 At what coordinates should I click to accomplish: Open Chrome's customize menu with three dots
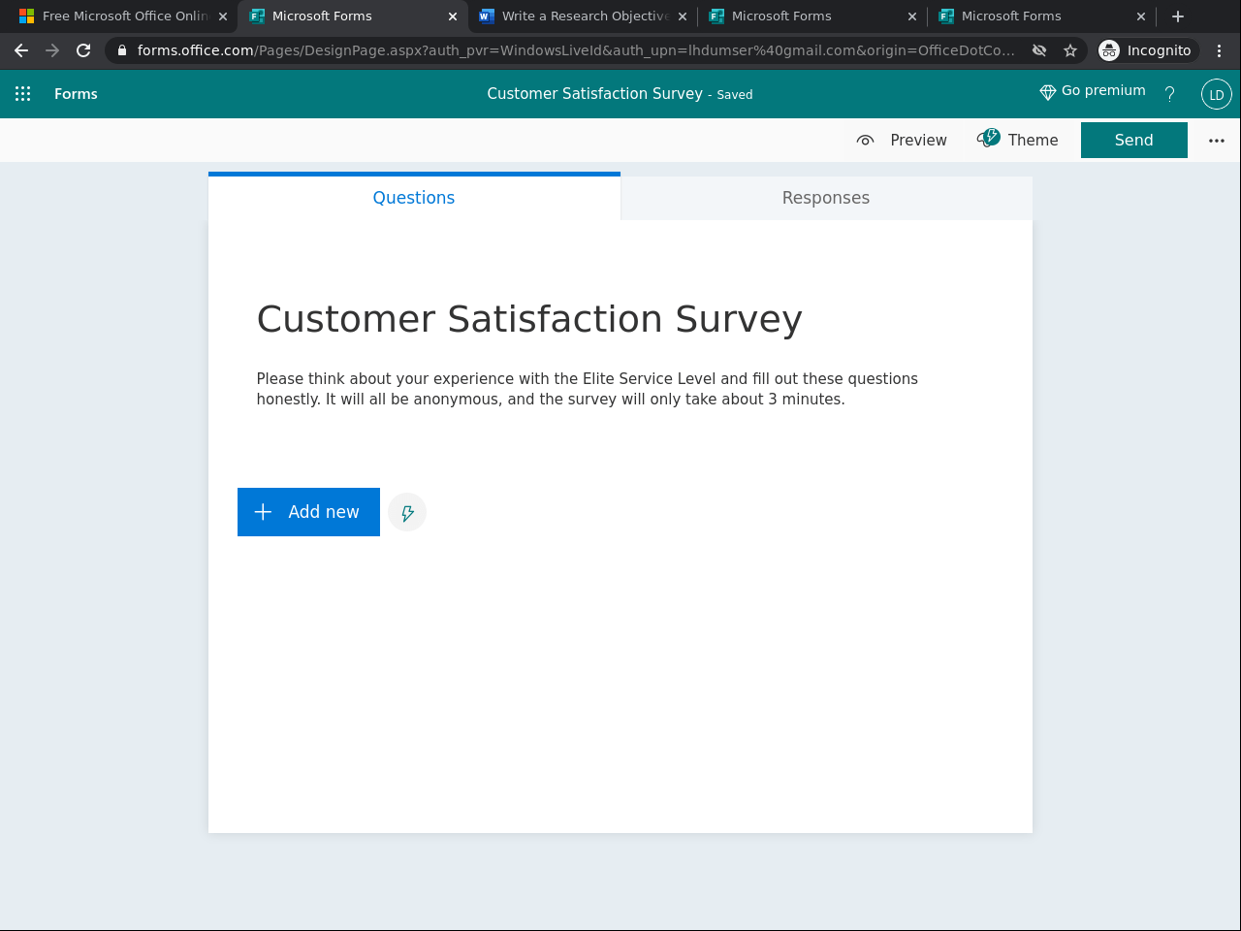(1218, 49)
